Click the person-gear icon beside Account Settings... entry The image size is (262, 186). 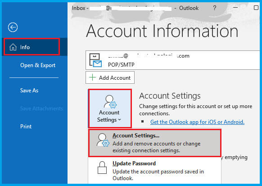pos(103,140)
